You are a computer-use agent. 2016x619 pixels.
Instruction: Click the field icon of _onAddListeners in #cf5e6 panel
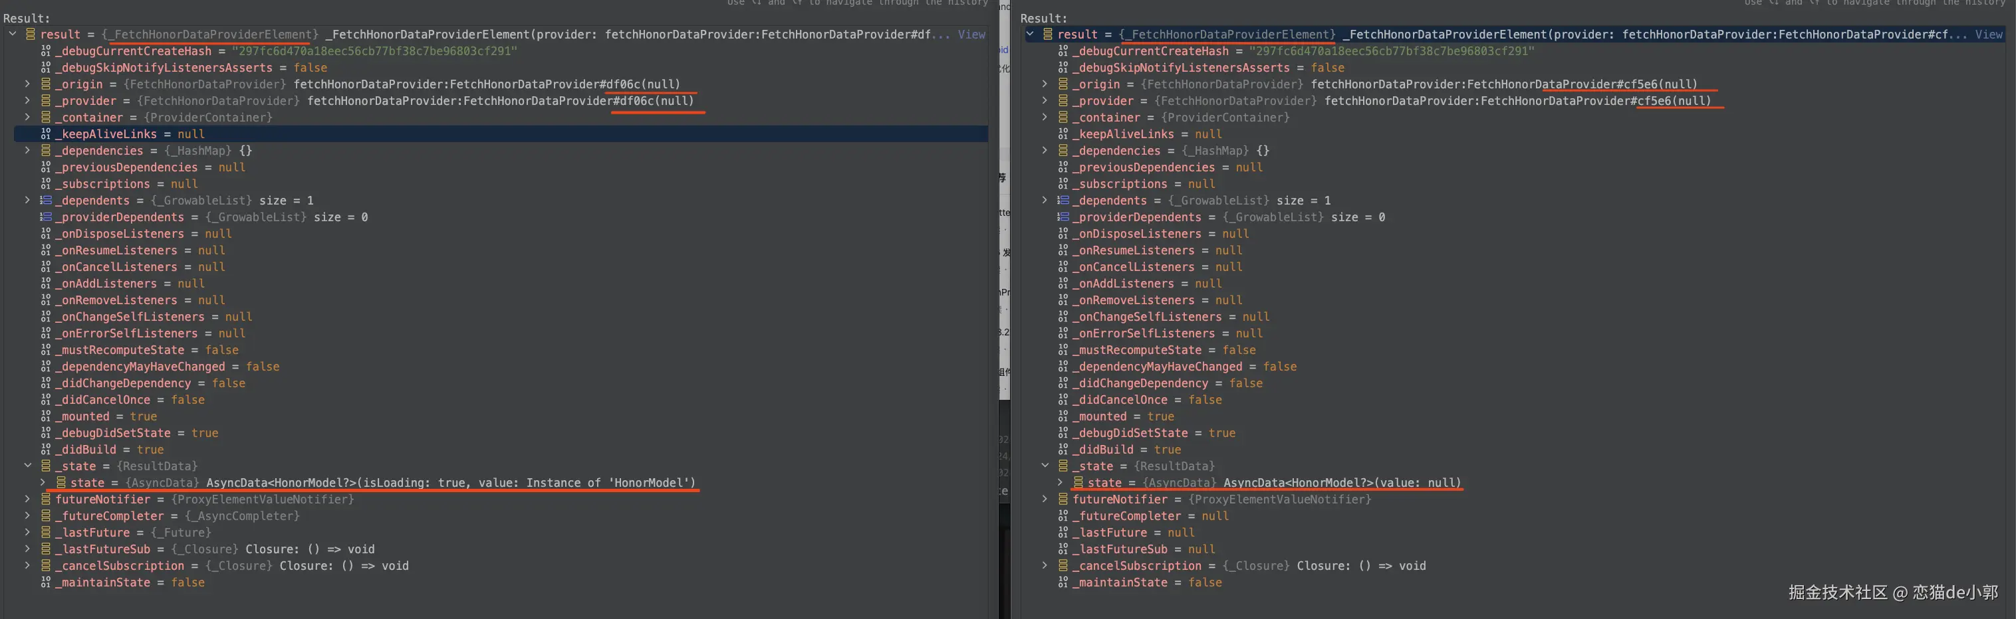pyautogui.click(x=1063, y=284)
